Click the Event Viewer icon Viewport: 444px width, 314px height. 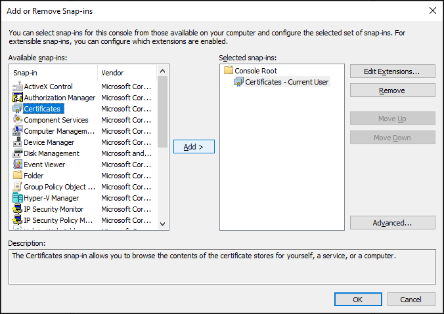point(18,165)
